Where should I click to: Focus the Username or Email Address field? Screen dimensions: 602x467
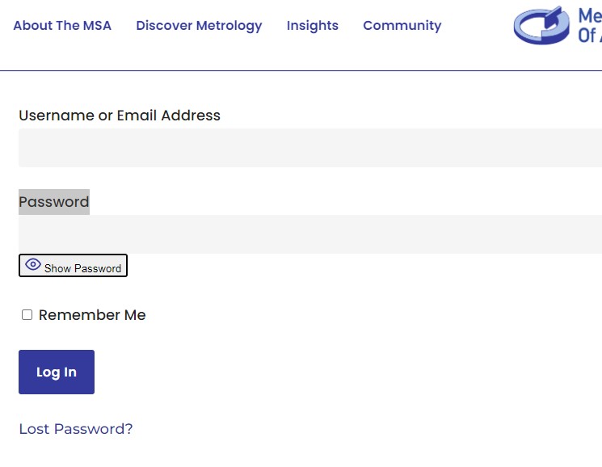pos(310,148)
